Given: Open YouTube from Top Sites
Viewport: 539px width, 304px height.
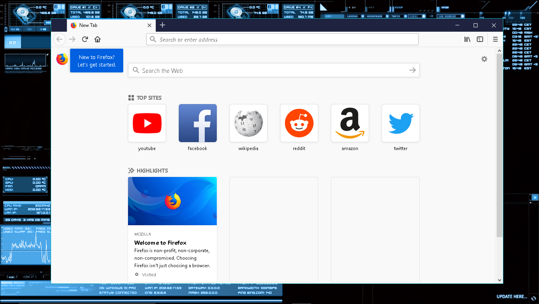Looking at the screenshot, I should click(147, 123).
